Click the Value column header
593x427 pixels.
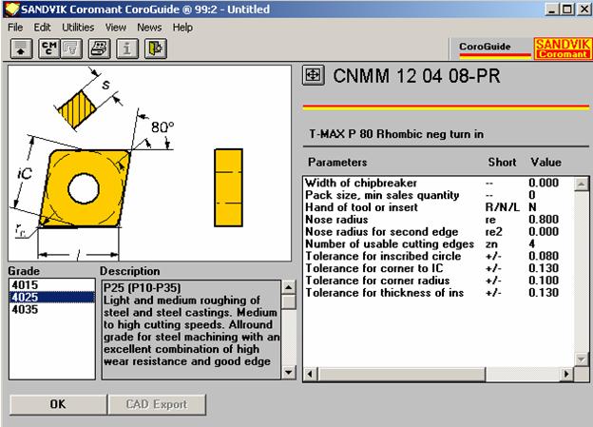tap(545, 163)
